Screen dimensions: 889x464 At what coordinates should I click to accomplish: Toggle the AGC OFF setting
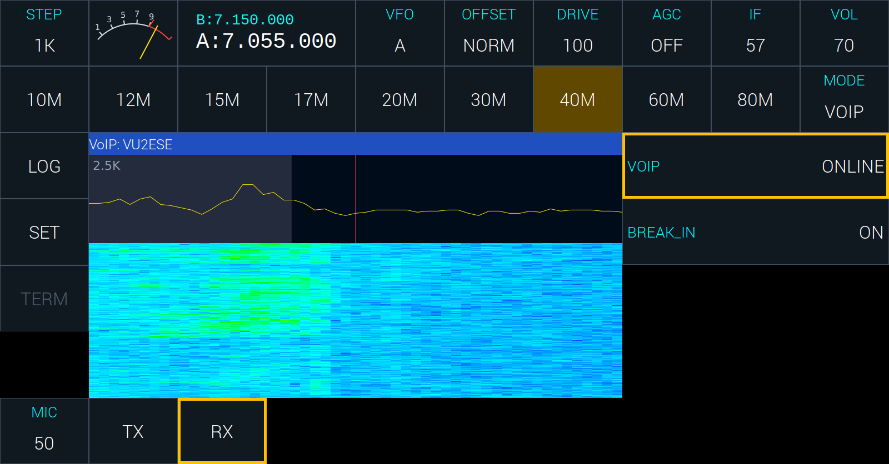667,33
